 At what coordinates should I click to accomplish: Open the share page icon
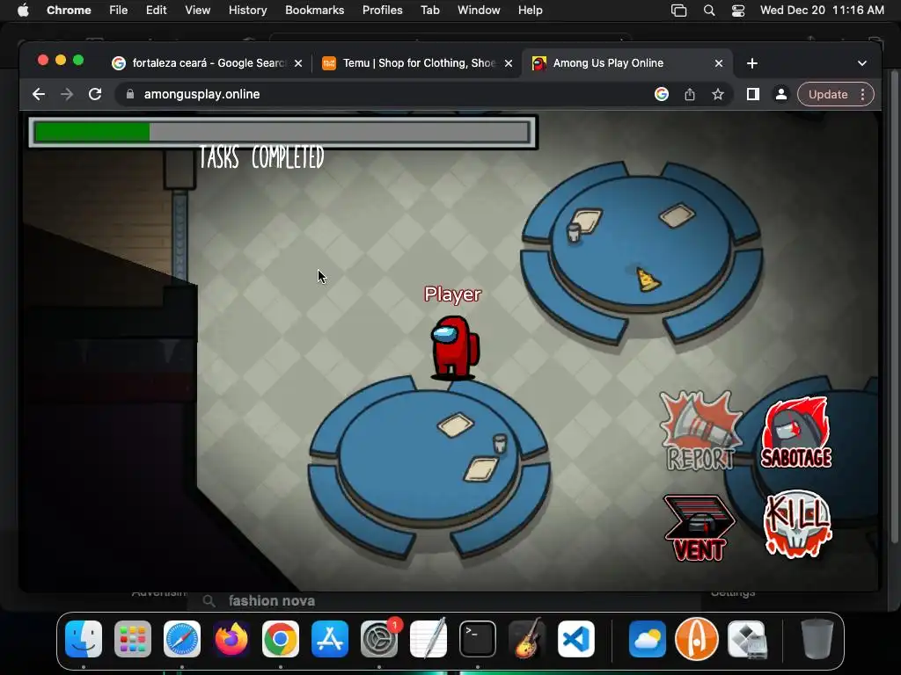tap(690, 94)
